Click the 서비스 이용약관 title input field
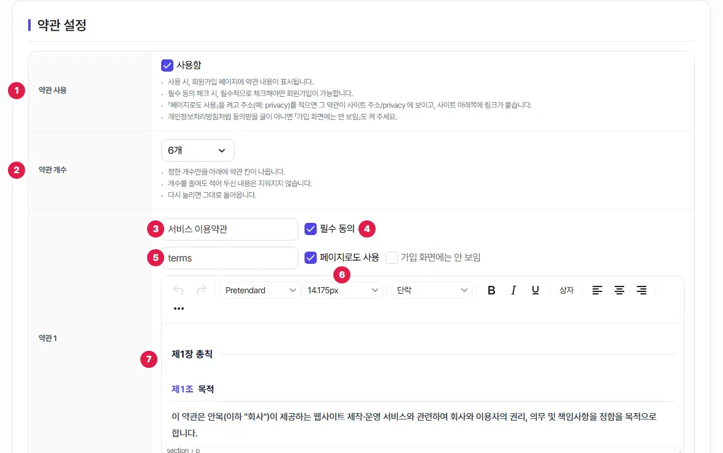The image size is (723, 453). [x=230, y=229]
